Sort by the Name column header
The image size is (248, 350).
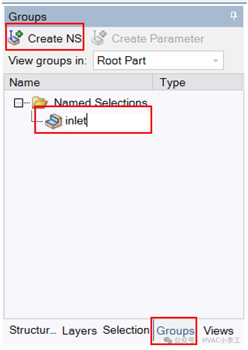click(79, 82)
